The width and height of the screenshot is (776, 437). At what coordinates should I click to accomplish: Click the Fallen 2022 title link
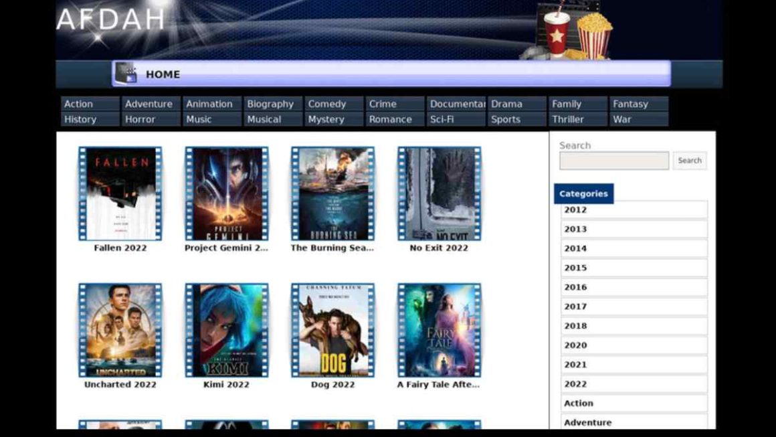pyautogui.click(x=120, y=248)
